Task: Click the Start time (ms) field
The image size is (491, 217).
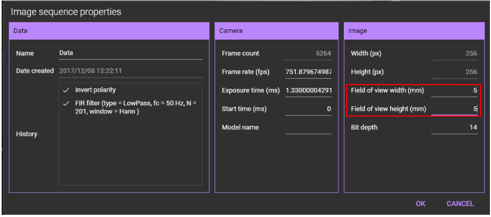Action: pos(308,109)
